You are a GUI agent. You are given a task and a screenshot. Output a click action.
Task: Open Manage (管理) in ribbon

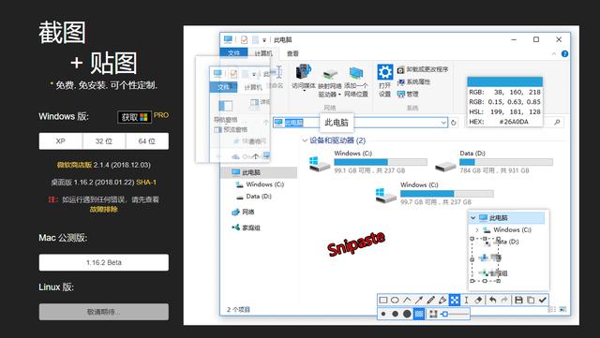(408, 94)
